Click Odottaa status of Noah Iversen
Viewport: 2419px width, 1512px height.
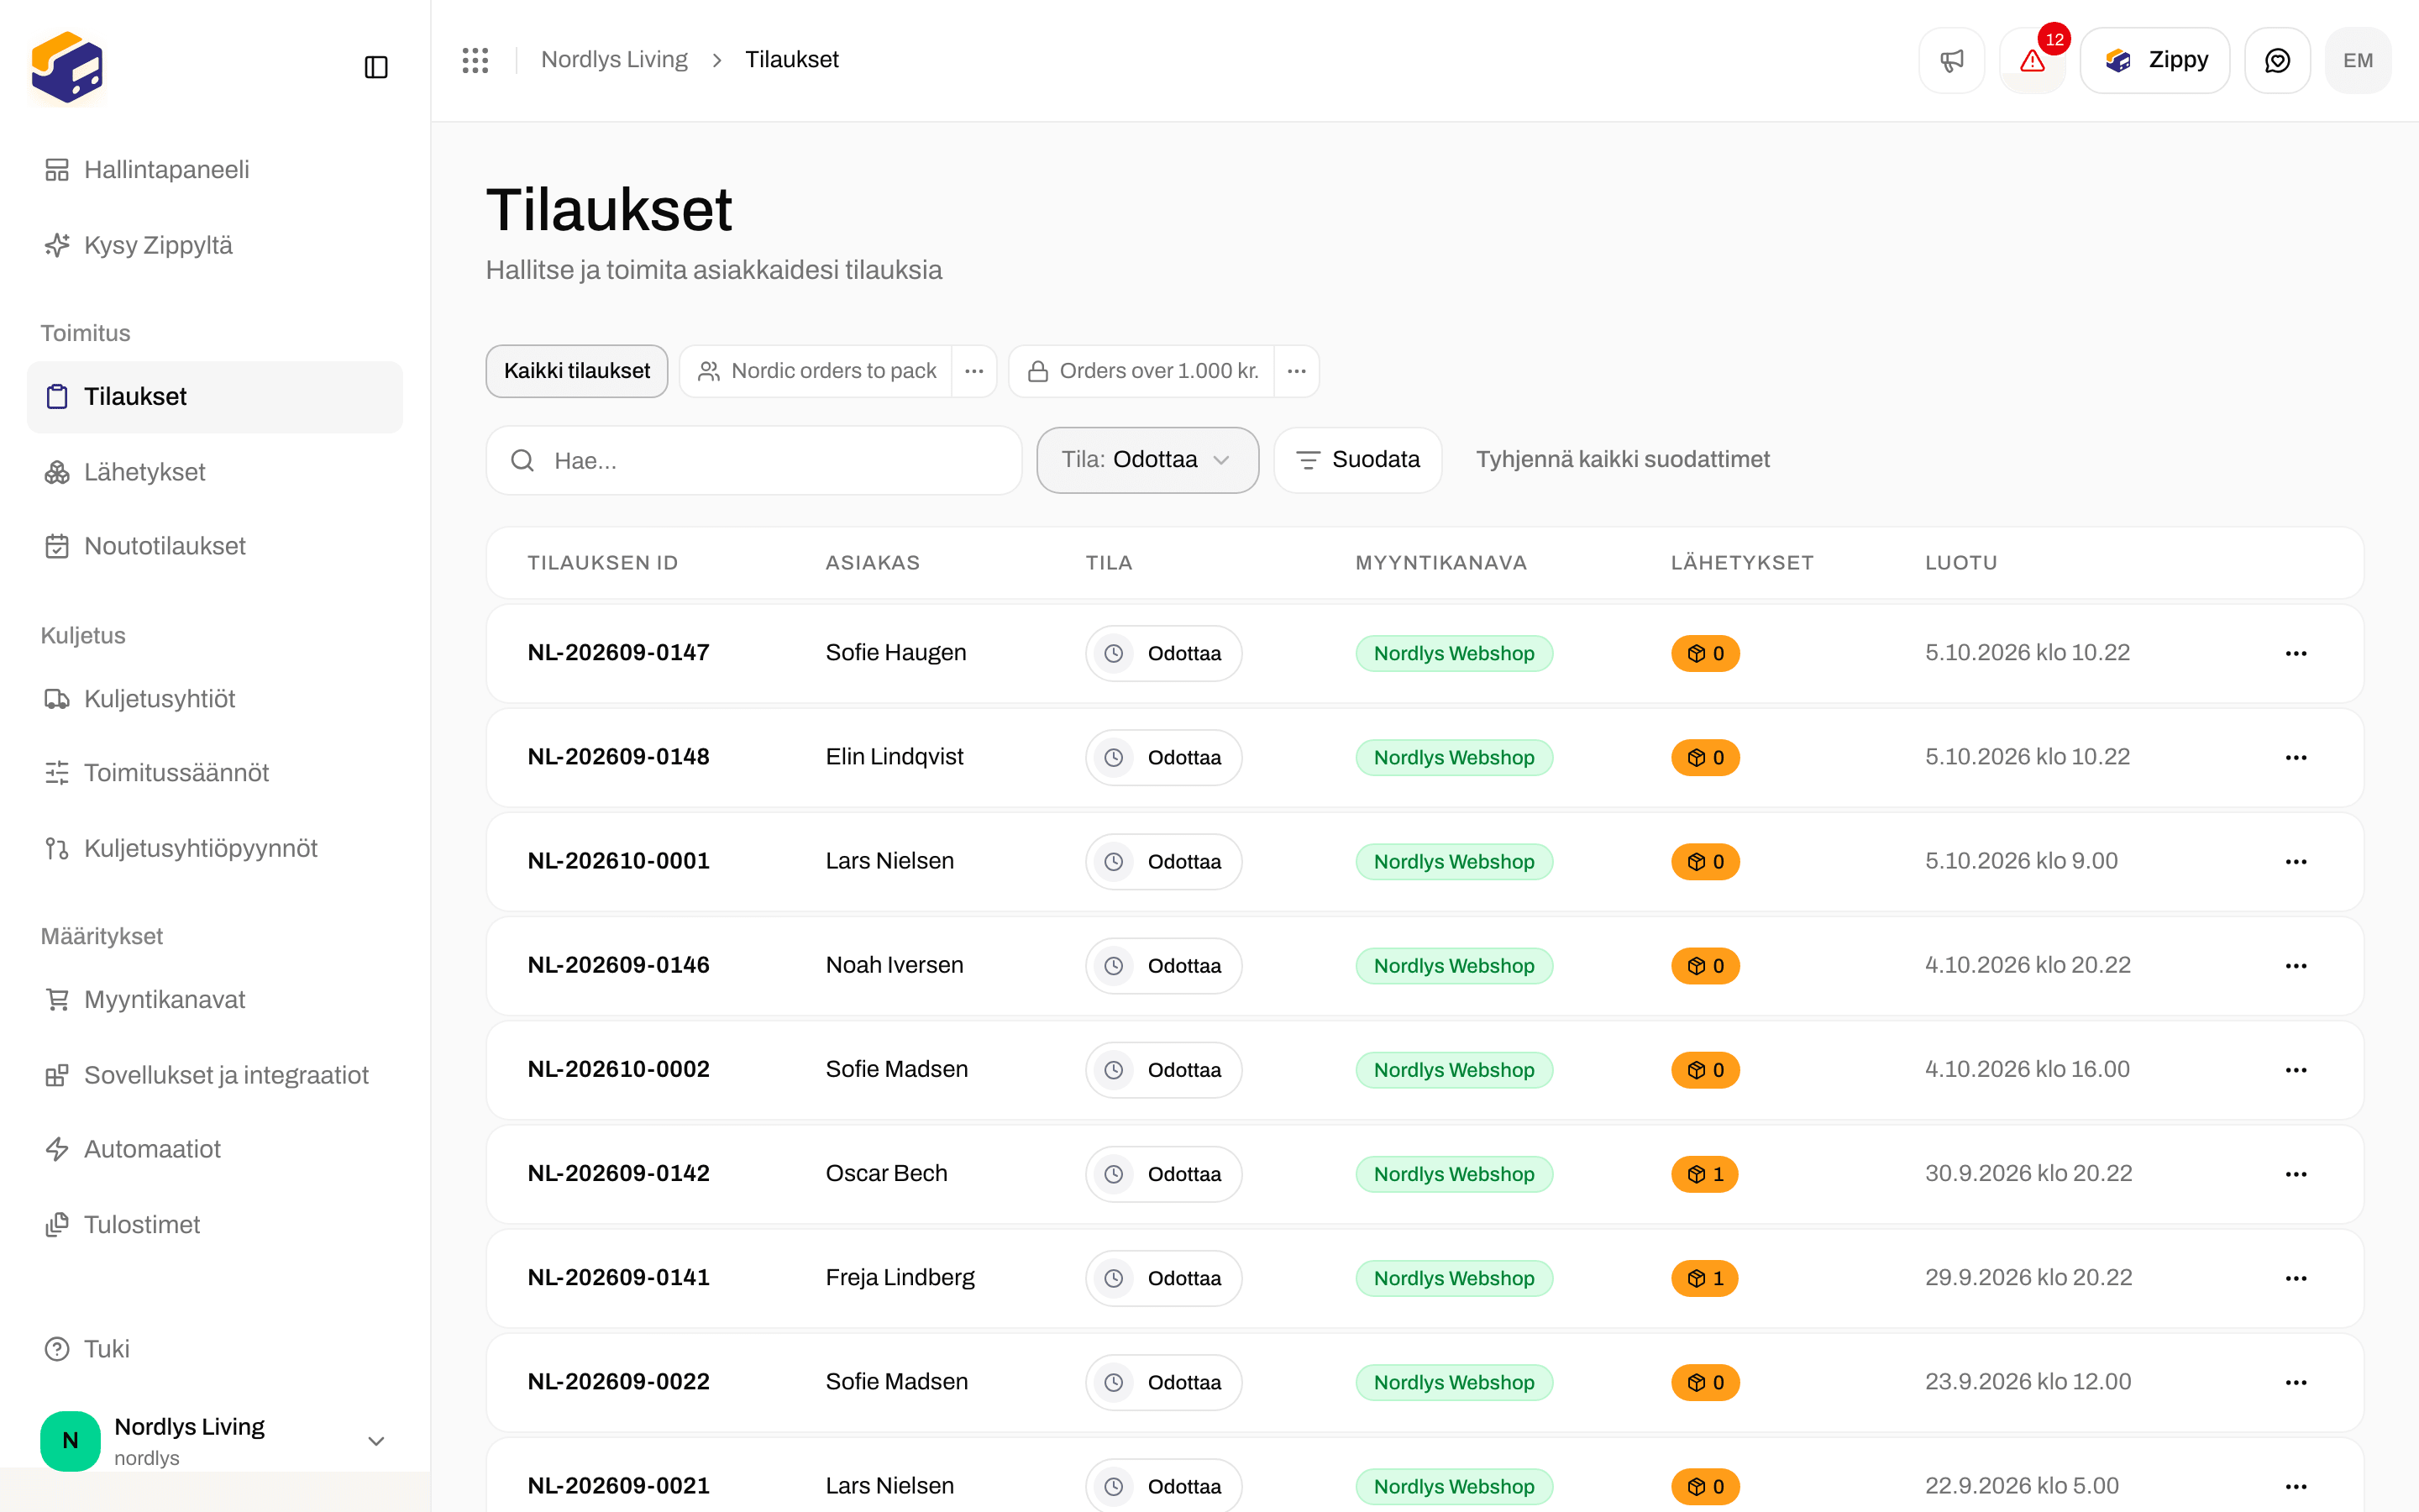pos(1163,966)
